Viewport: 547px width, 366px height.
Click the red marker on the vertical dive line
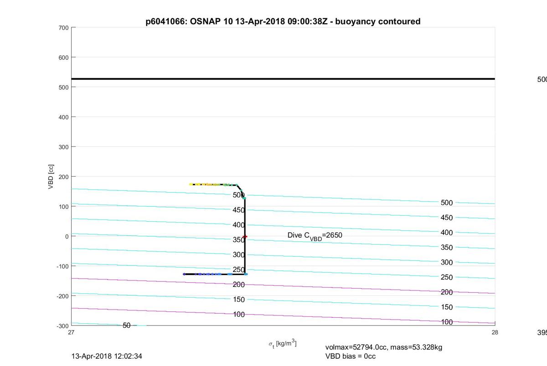(x=245, y=236)
